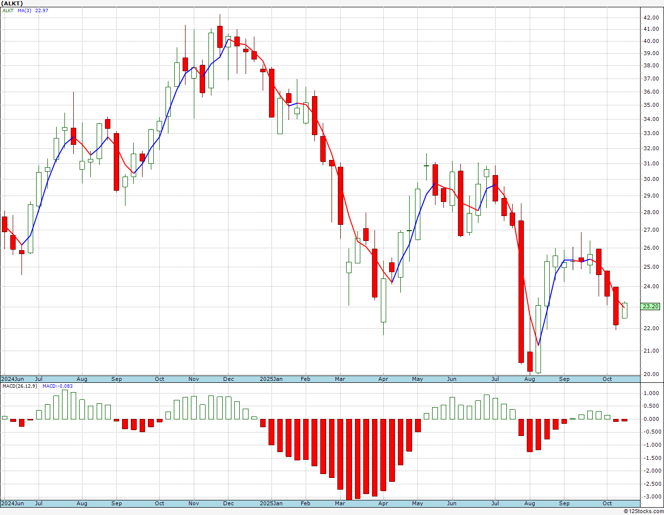Select Mar on the price chart date axis
This screenshot has height=515, width=664.
coord(340,379)
